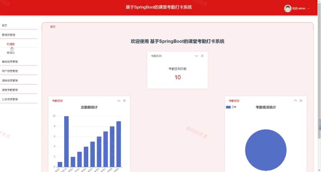This screenshot has width=321, height=172.
Task: Expand 用户信息管理 sidebar menu
Action: coord(10,71)
